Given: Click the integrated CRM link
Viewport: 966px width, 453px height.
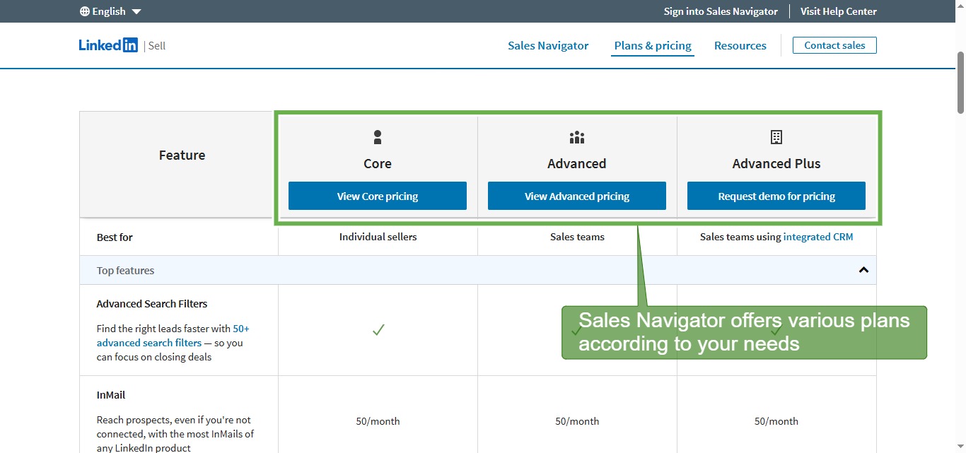Looking at the screenshot, I should pyautogui.click(x=817, y=237).
